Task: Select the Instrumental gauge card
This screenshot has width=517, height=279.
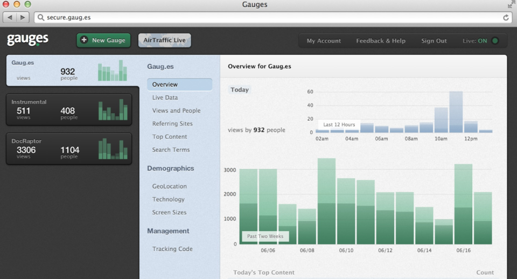Action: [x=69, y=109]
